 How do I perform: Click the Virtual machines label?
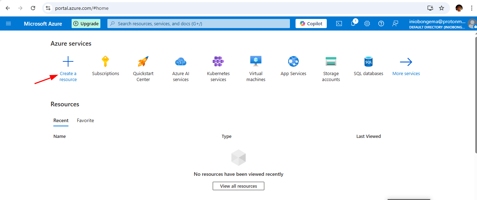256,76
